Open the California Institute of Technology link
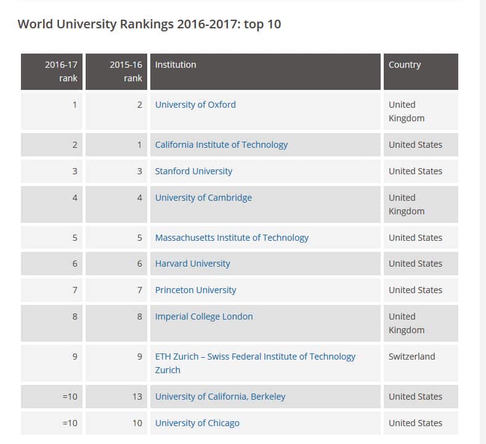This screenshot has height=444, width=486. [x=221, y=145]
